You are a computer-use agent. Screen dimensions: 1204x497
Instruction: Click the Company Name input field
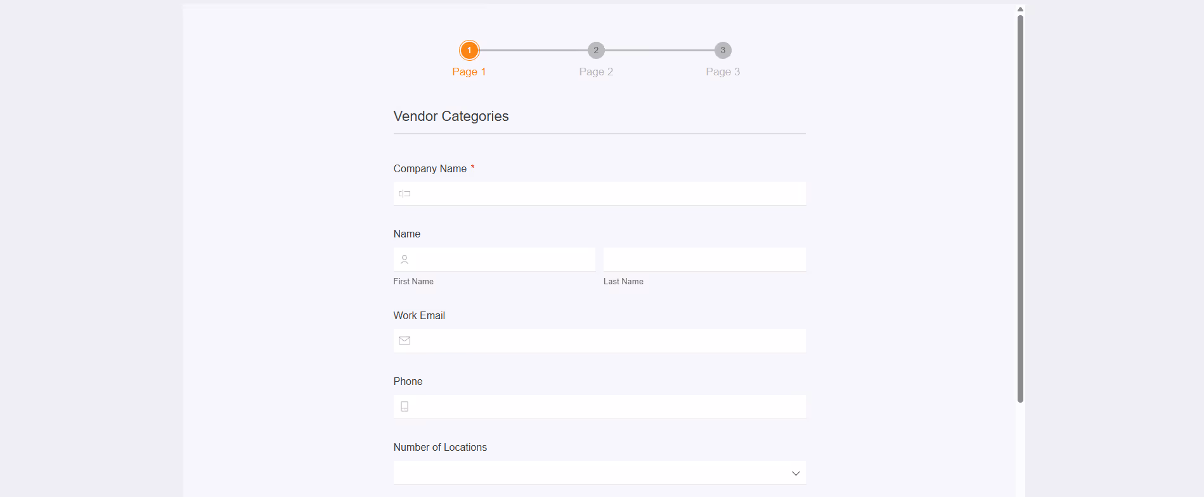pos(599,194)
